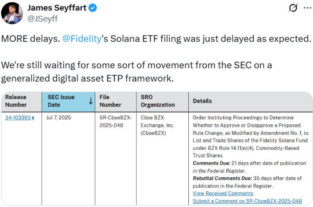The height and width of the screenshot is (207, 313).
Task: Click the Jul 7, 2025 date cell
Action: pyautogui.click(x=58, y=118)
